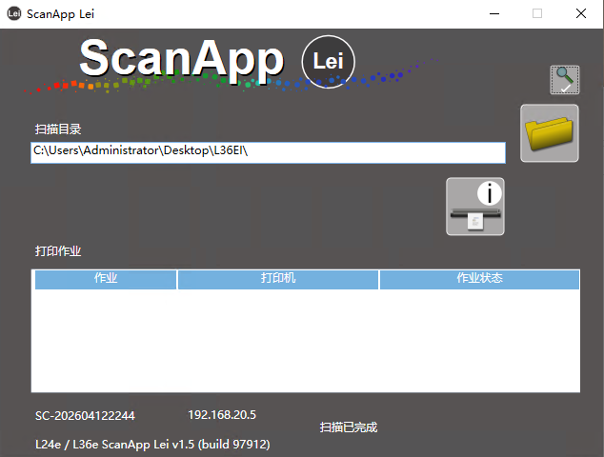
Task: Click the 扫描已完成 status text
Action: [349, 427]
